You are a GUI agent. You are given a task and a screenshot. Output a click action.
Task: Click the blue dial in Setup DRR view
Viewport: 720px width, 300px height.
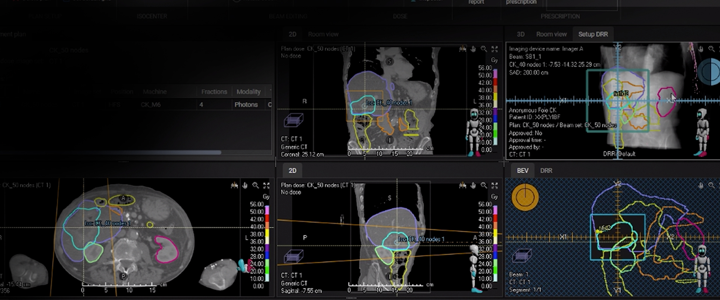tap(709, 72)
